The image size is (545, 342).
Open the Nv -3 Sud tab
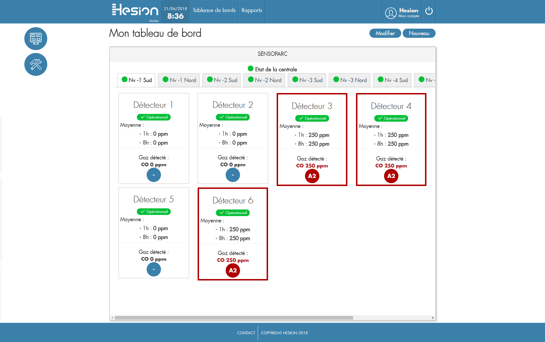pyautogui.click(x=307, y=80)
